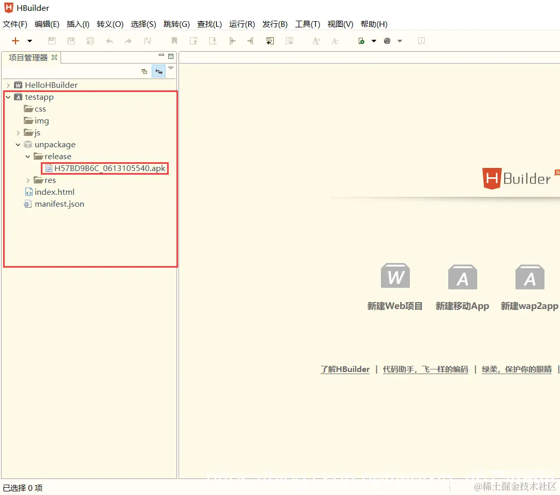Click the Save All toolbar icon
Viewport: 560px width, 495px height.
pos(90,41)
